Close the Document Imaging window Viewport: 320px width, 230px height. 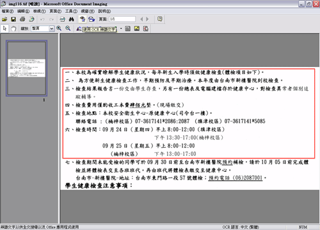tap(316, 4)
